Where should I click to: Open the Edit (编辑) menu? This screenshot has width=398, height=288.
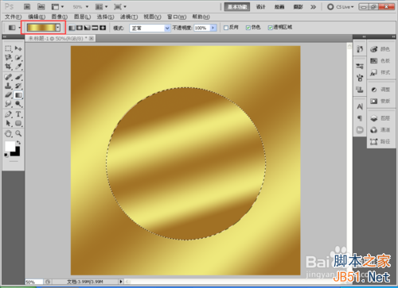(37, 17)
